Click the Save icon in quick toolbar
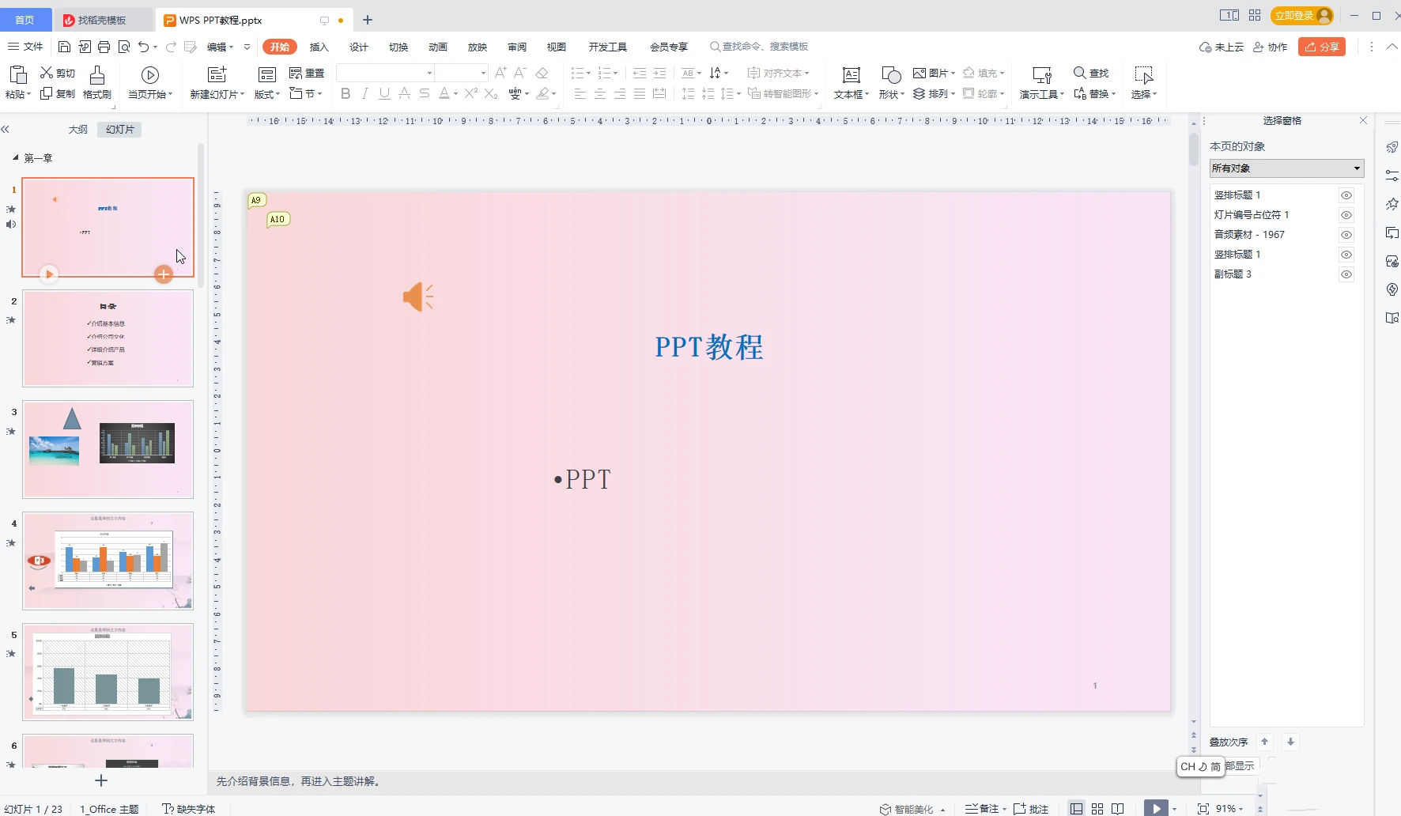1401x816 pixels. point(65,47)
